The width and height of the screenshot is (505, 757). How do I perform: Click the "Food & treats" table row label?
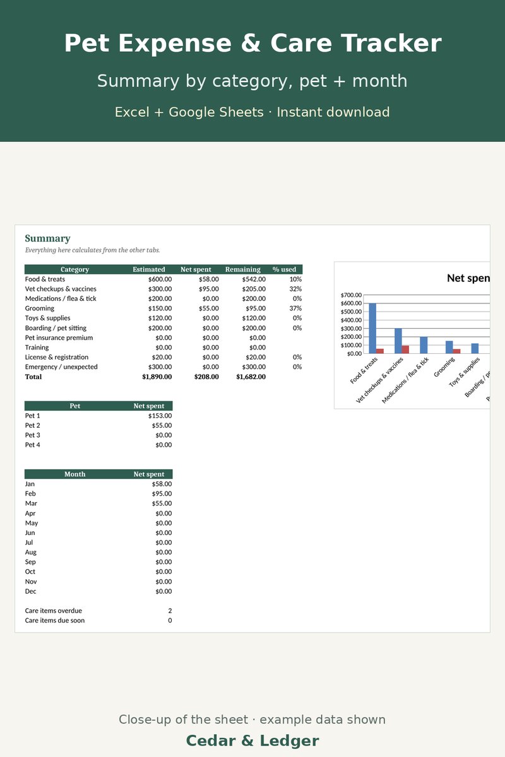click(x=45, y=279)
